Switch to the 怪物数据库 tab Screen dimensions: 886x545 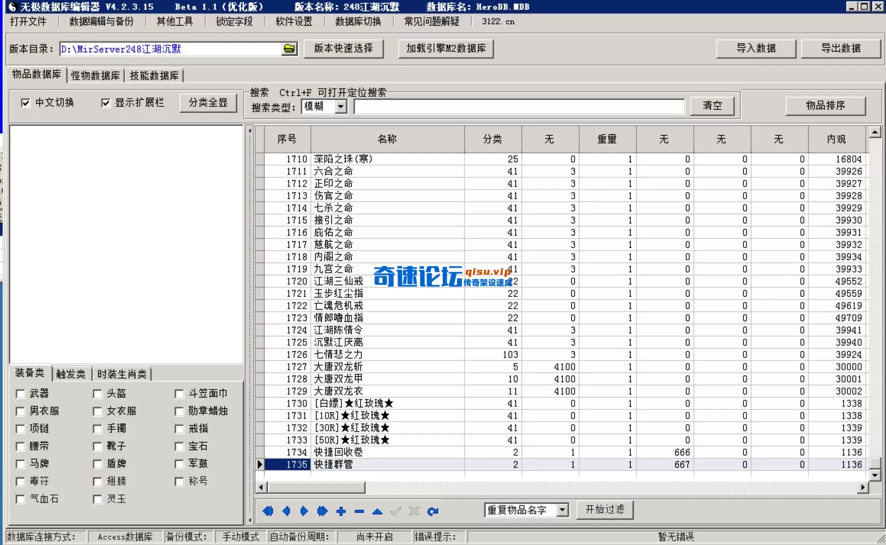95,75
